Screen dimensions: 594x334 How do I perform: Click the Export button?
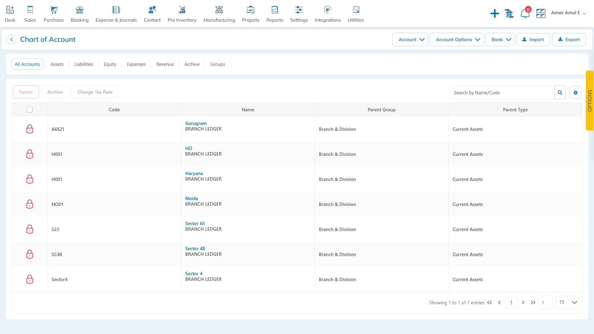click(x=569, y=40)
